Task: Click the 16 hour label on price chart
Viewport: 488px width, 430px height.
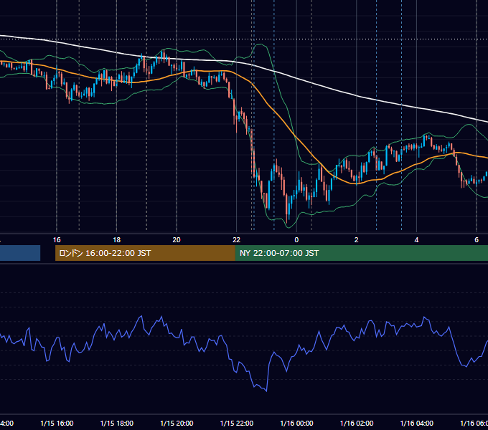Action: pyautogui.click(x=57, y=240)
